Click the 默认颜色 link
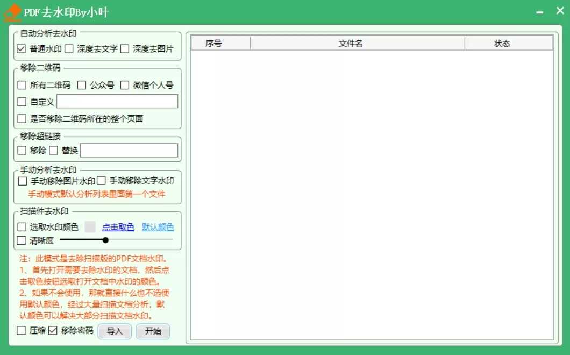 158,227
